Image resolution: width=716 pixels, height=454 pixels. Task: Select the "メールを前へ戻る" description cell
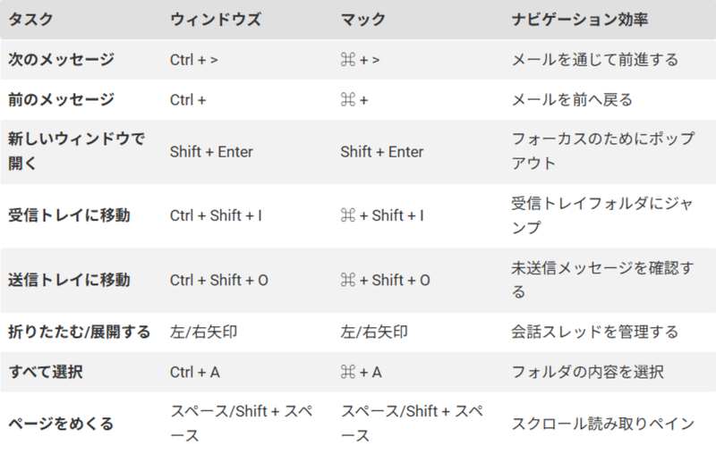pos(571,100)
